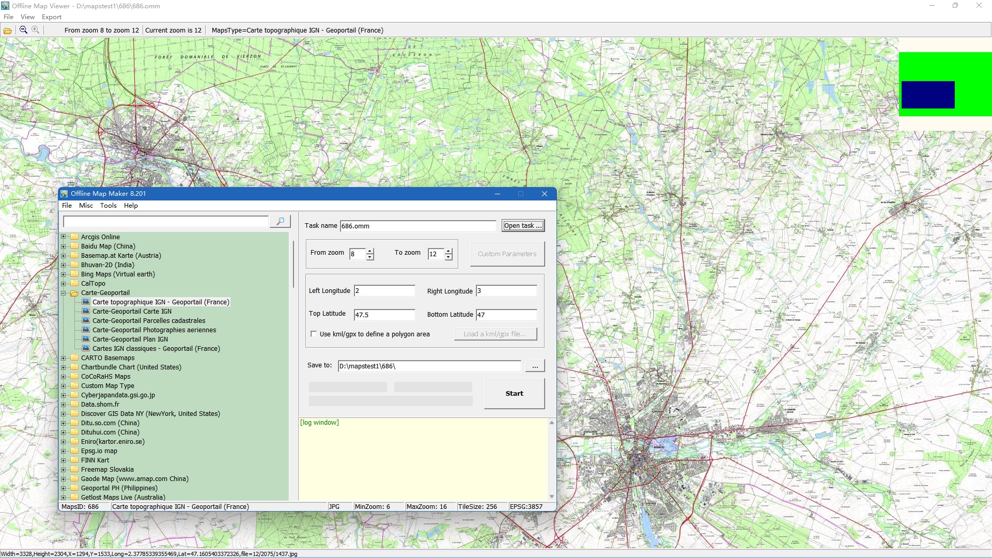Expand the Arcgis Online tree node
The width and height of the screenshot is (992, 558).
point(64,237)
